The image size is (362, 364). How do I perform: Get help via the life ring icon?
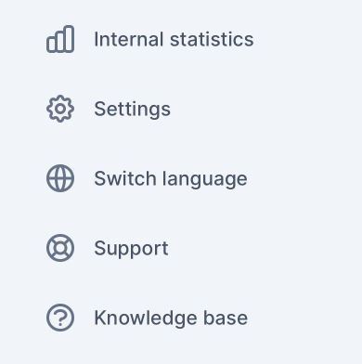click(x=60, y=248)
